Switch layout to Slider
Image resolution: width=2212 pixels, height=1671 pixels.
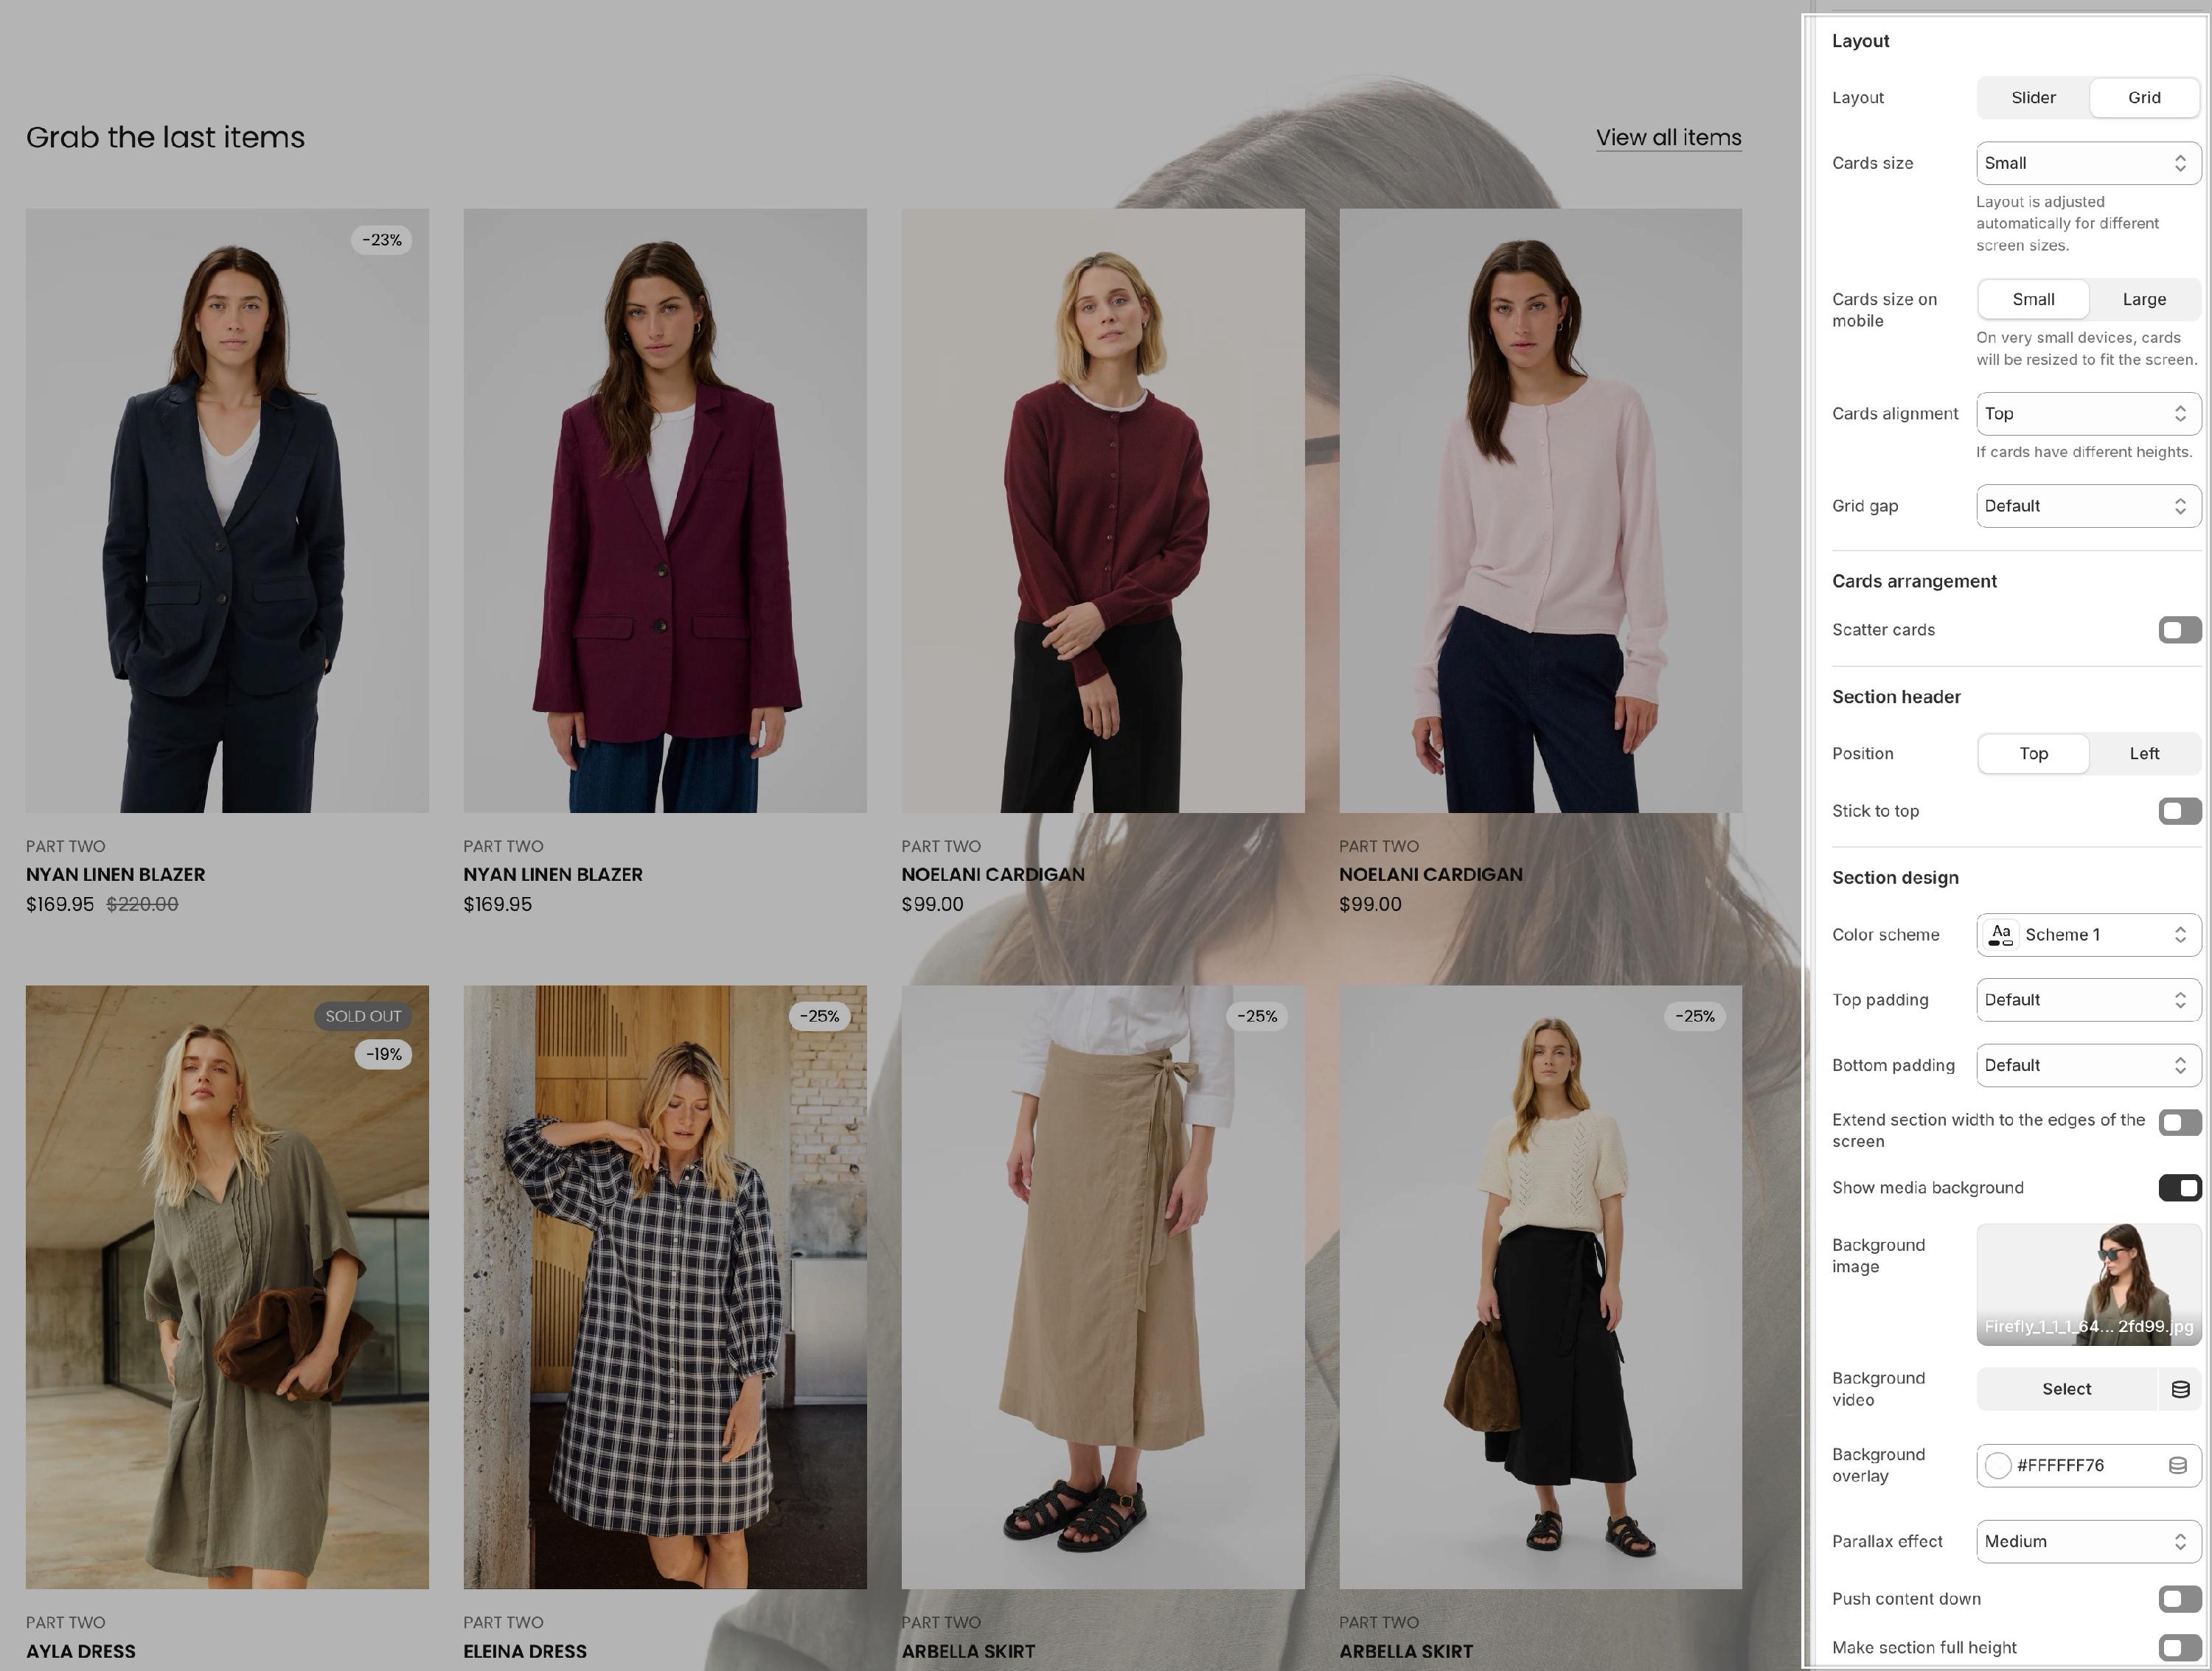pyautogui.click(x=2033, y=98)
